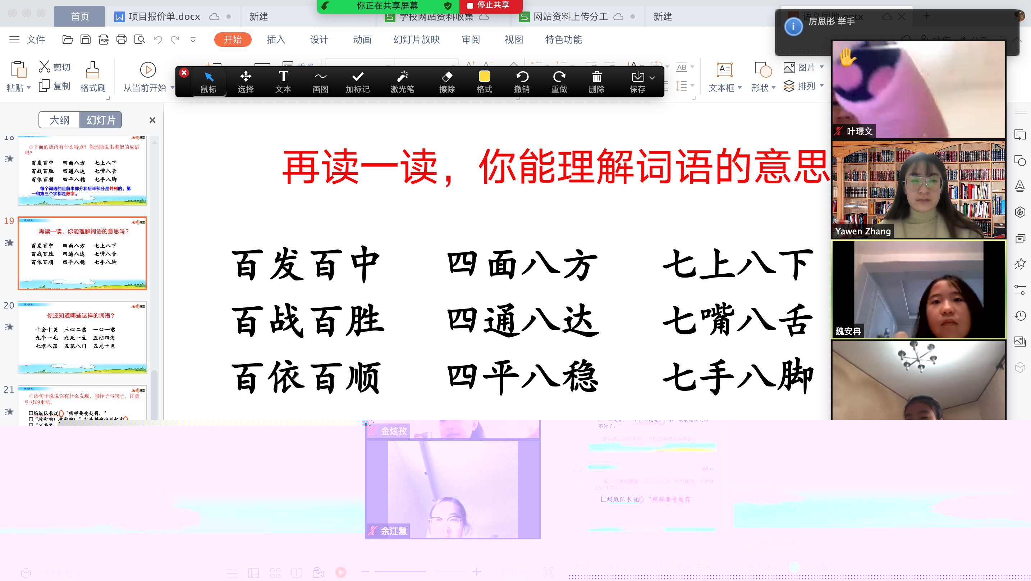Image resolution: width=1031 pixels, height=581 pixels.
Task: Select slide 19 thumbnail
Action: [82, 253]
